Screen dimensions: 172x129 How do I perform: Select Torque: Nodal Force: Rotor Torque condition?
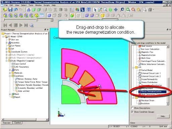click(x=33, y=82)
